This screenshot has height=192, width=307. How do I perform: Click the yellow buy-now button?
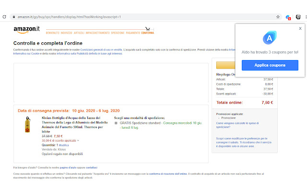tap(226, 65)
